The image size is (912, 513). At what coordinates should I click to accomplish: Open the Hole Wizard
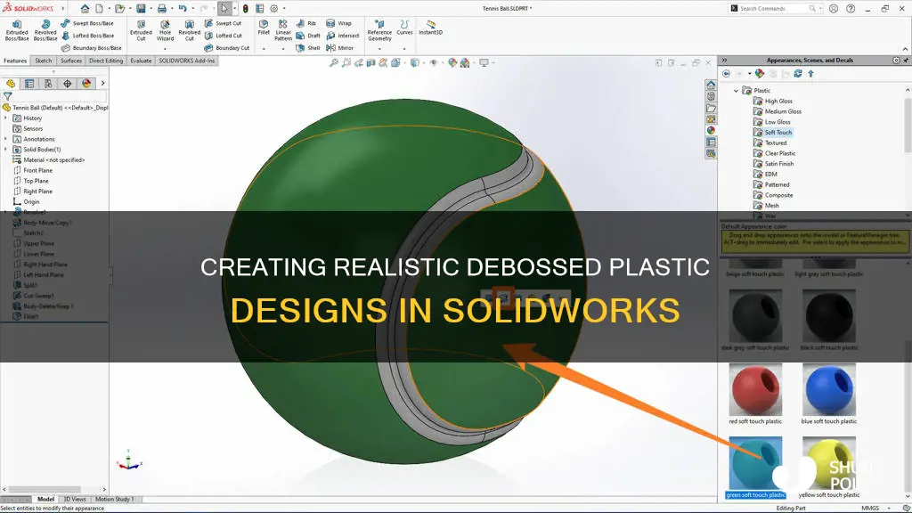[165, 30]
